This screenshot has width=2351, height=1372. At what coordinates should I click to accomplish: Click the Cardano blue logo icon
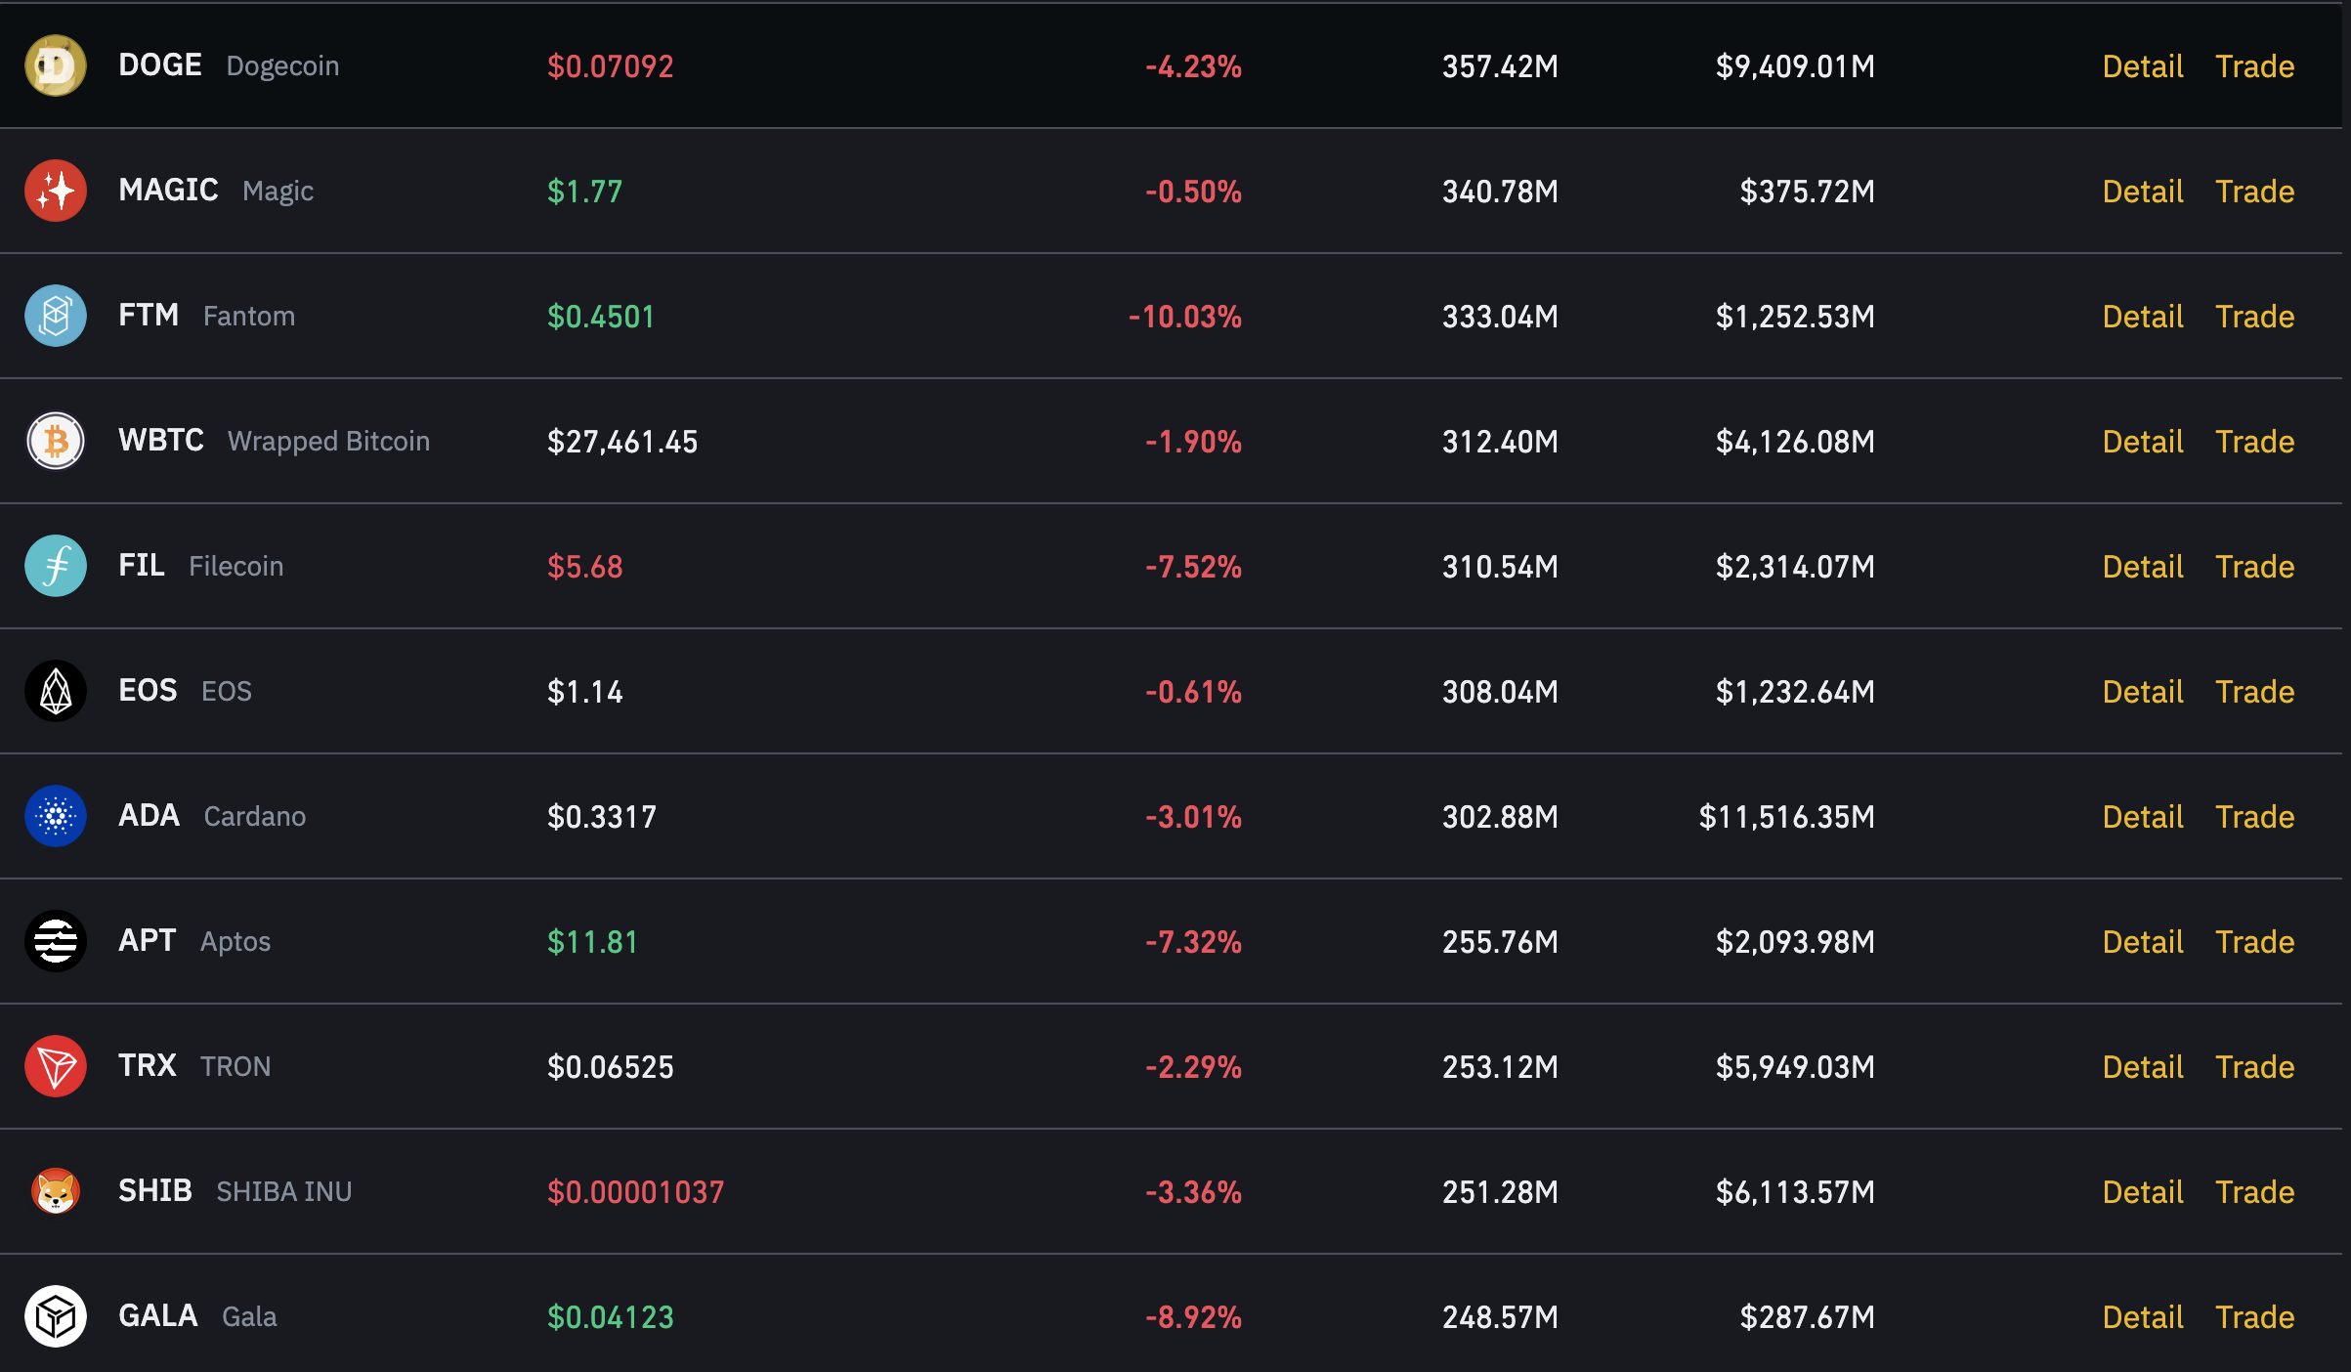[x=56, y=816]
